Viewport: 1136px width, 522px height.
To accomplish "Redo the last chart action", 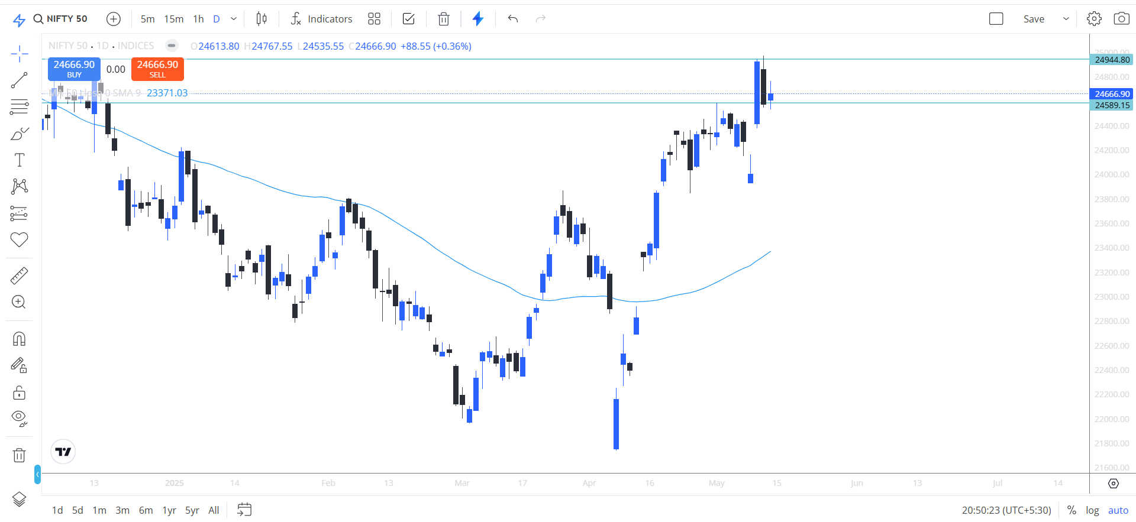I will [540, 19].
